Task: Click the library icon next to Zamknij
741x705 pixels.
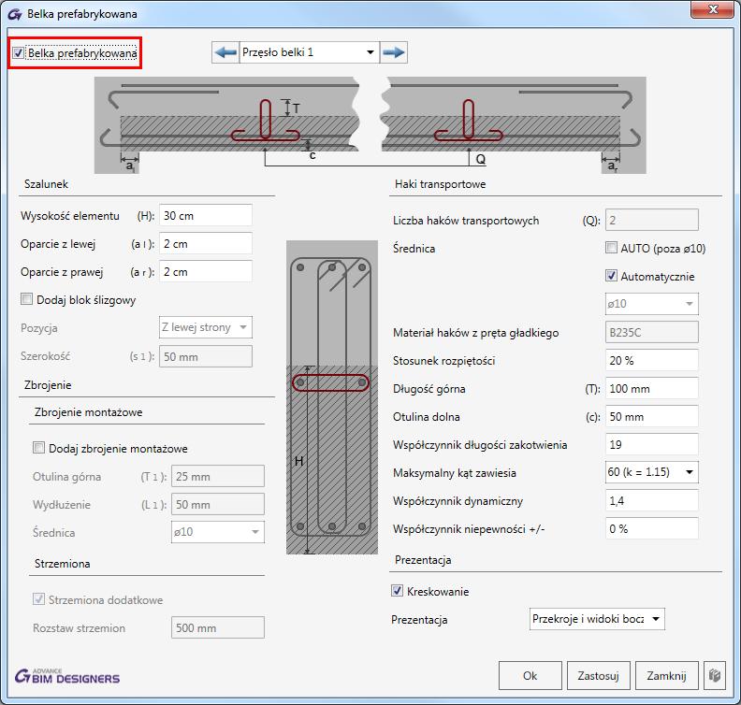Action: 715,676
